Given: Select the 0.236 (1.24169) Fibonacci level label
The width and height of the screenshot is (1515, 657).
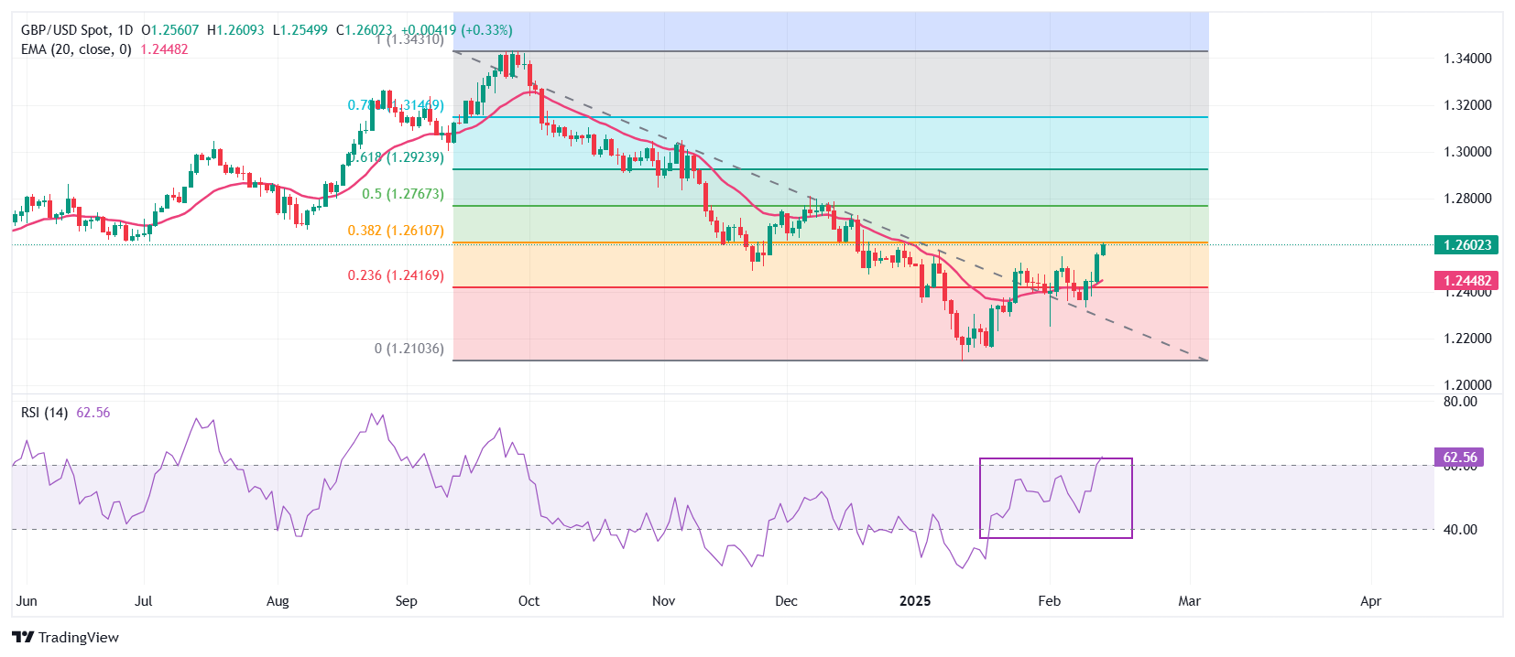Looking at the screenshot, I should [396, 275].
